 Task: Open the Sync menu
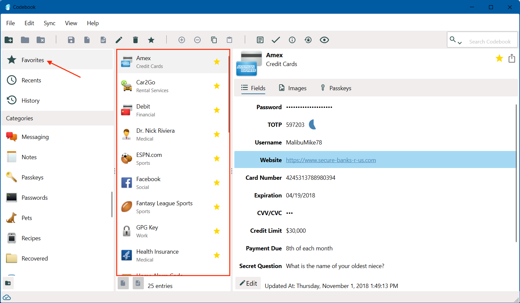tap(50, 23)
